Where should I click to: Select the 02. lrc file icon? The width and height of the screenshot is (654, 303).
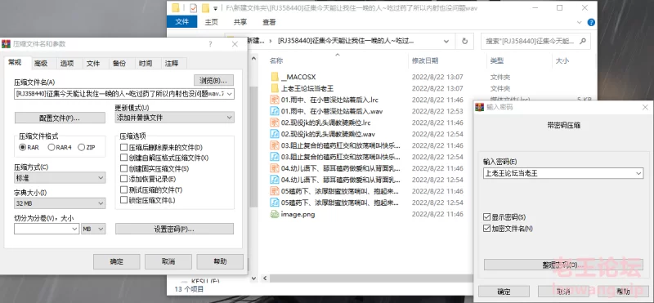[x=275, y=123]
